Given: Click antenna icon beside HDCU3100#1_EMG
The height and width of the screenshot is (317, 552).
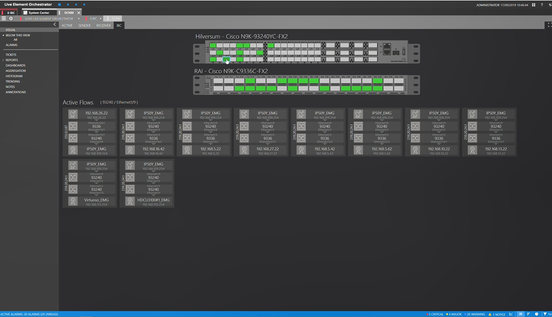Looking at the screenshot, I should (130, 201).
